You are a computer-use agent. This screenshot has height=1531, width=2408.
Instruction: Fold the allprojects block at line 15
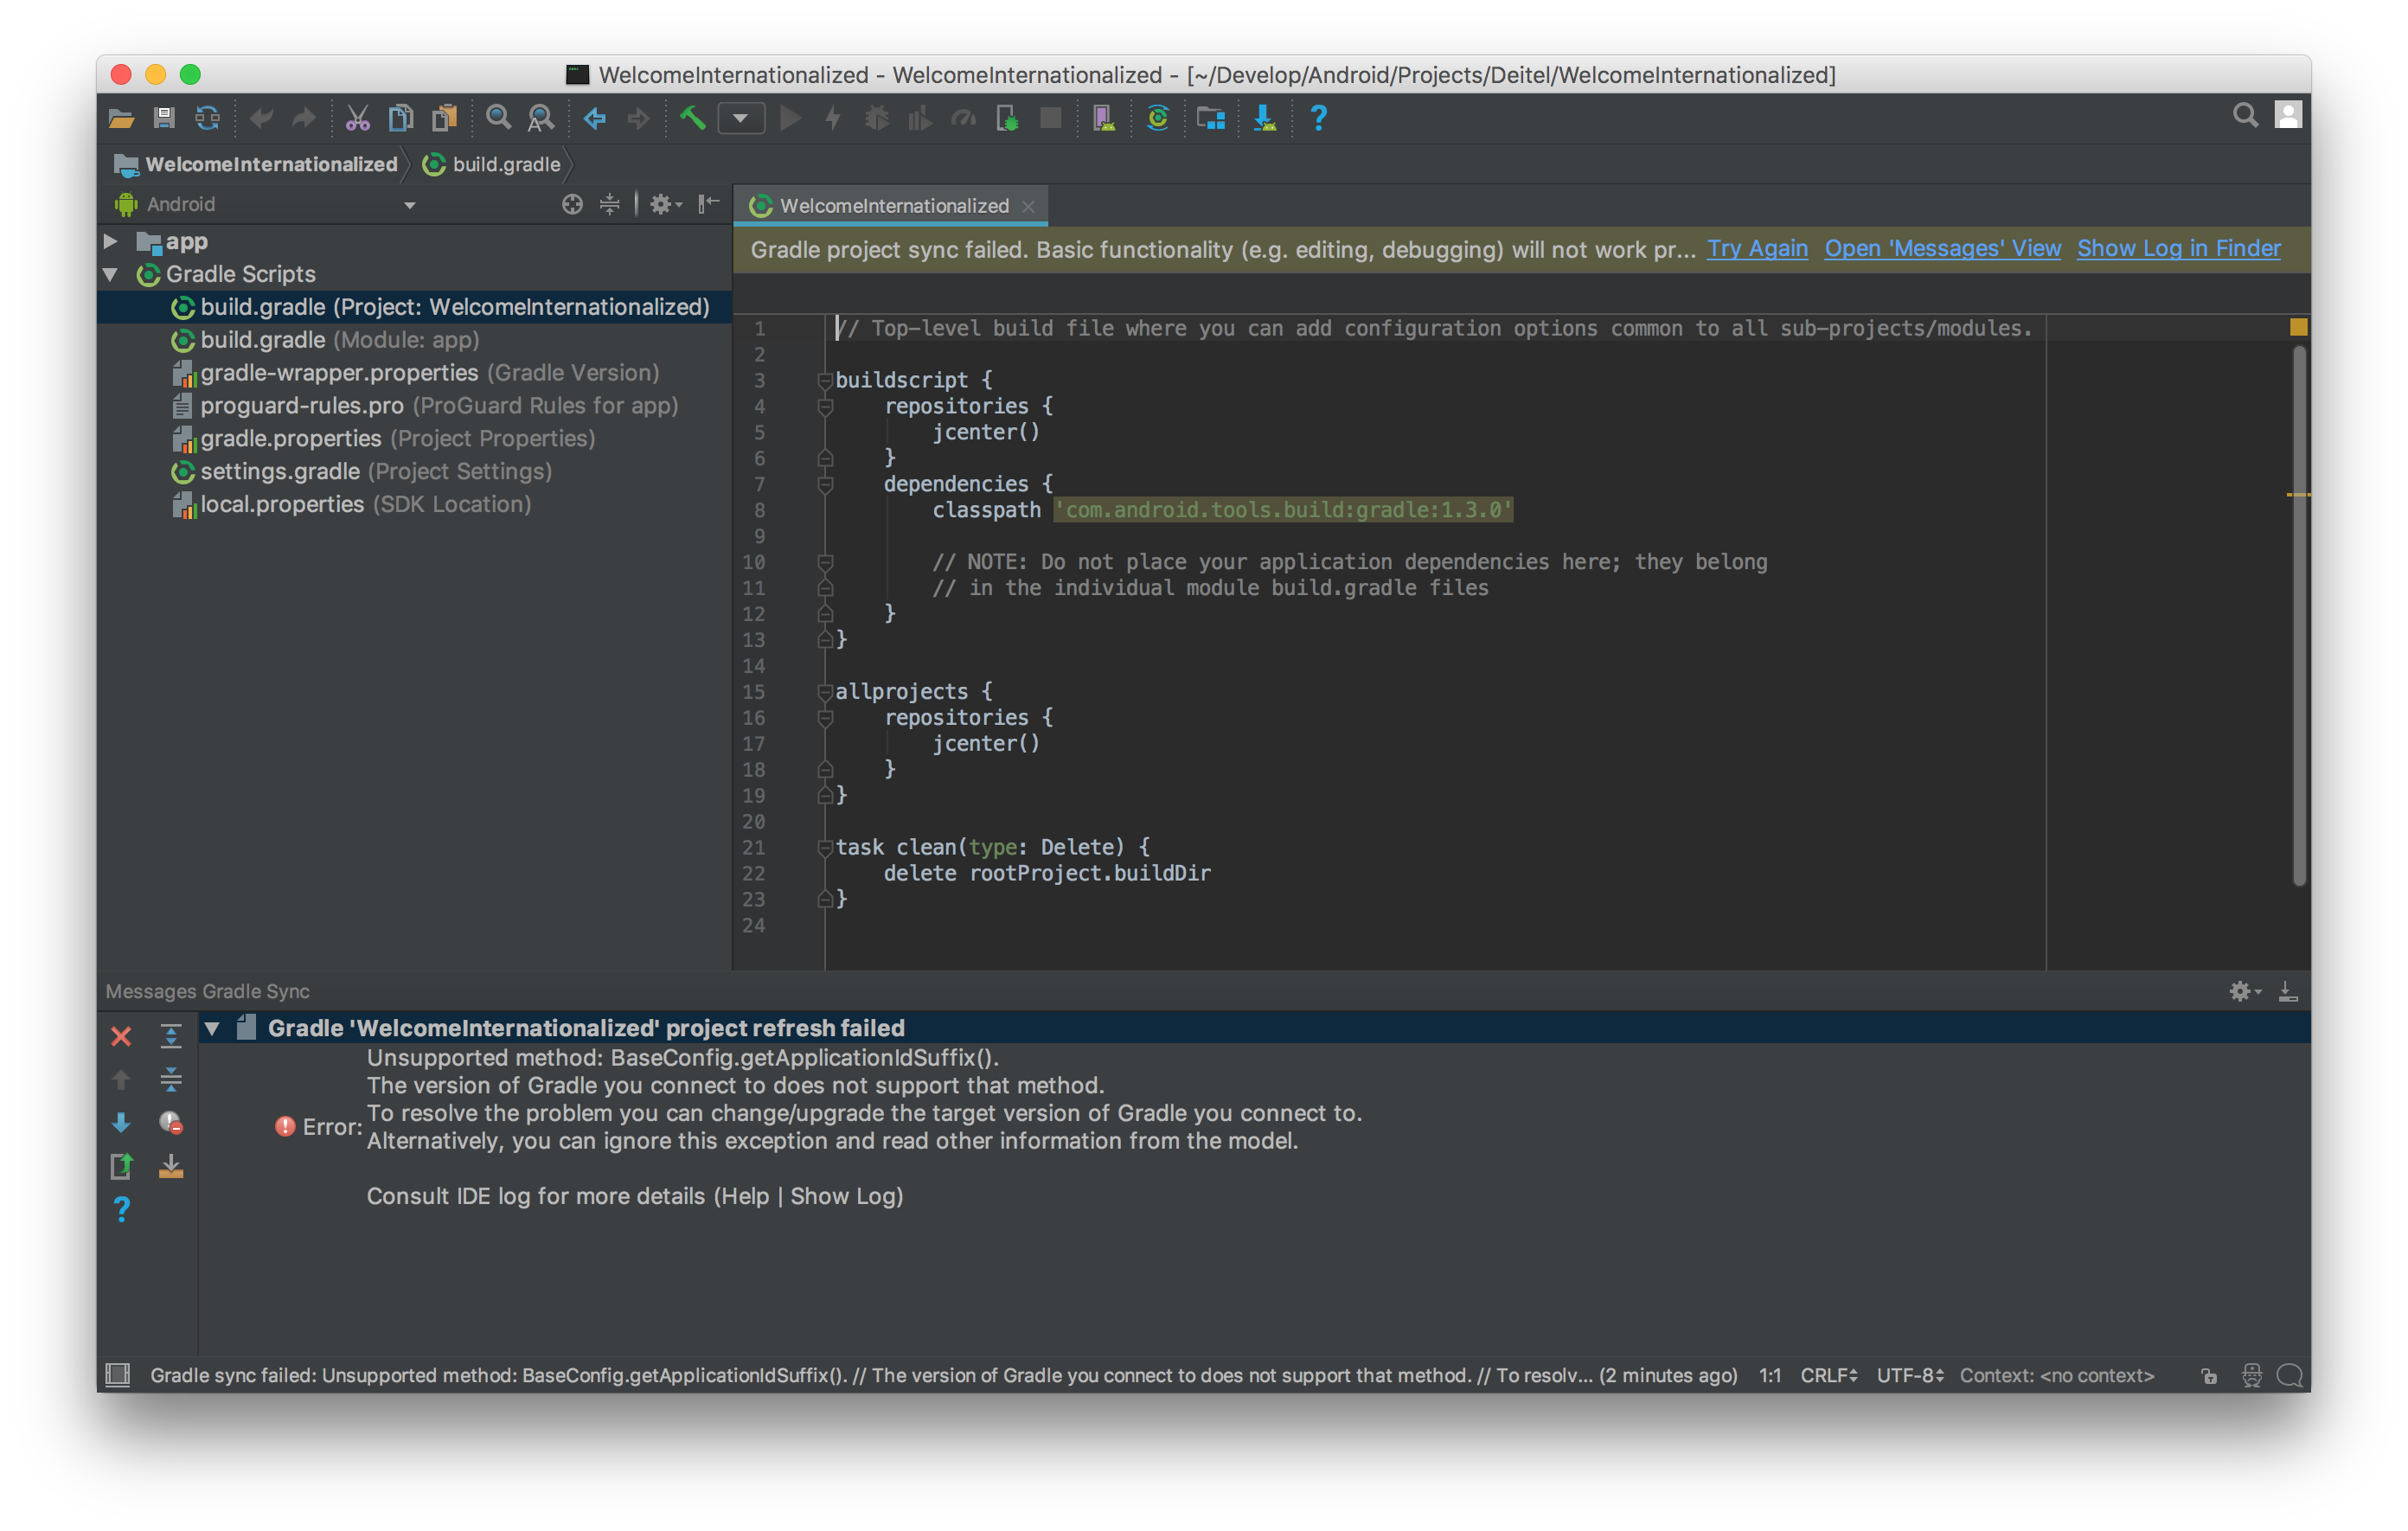click(x=825, y=692)
